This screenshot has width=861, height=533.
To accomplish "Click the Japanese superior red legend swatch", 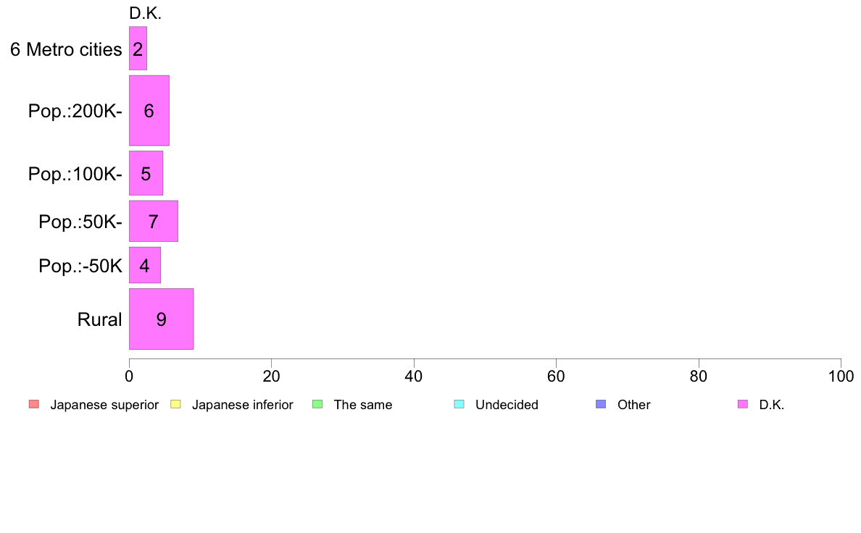I will point(34,405).
